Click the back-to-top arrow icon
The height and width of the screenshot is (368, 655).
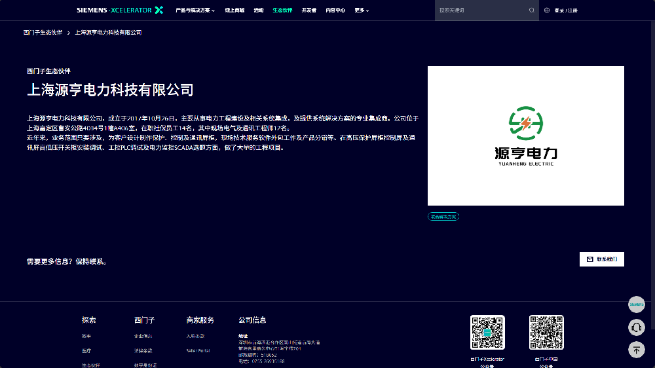coord(636,350)
